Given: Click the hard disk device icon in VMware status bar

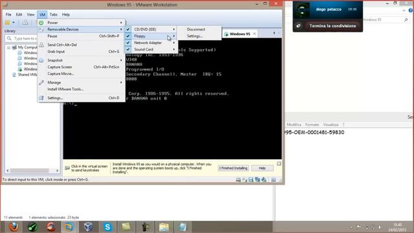Looking at the screenshot, I should (238, 180).
